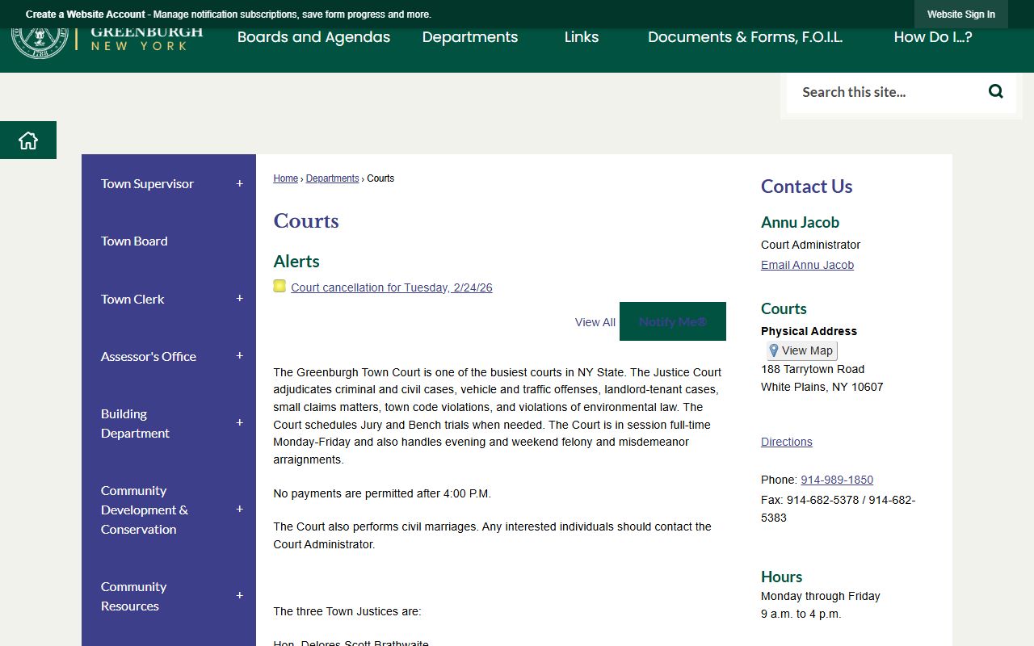
Task: Expand the Town Clerk submenu
Action: [x=239, y=299]
